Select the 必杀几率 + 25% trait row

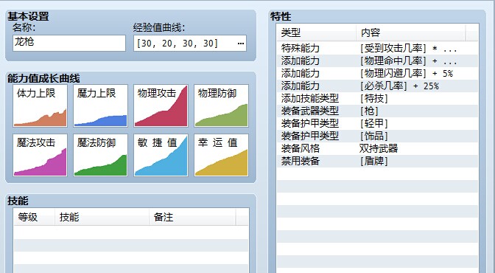378,86
